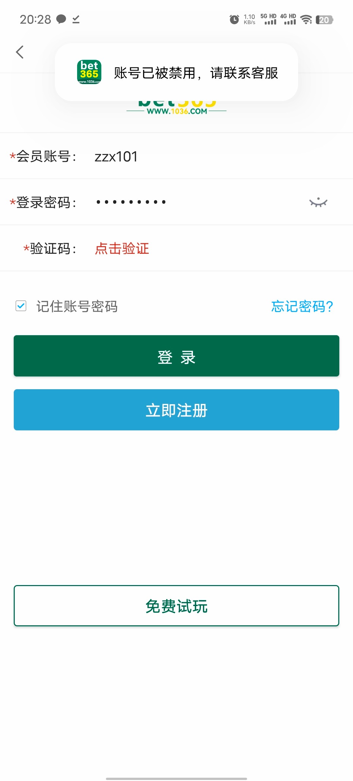This screenshot has width=353, height=781.
Task: Tap 点击验证 to verify captcha
Action: tap(122, 249)
